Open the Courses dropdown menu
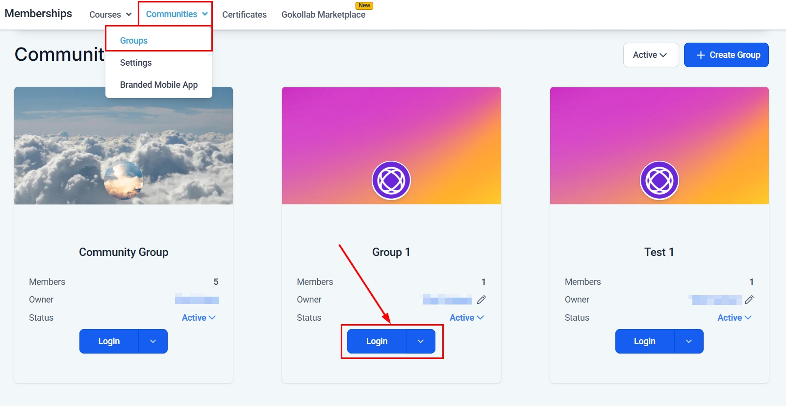Viewport: 786px width, 406px height. [x=110, y=15]
